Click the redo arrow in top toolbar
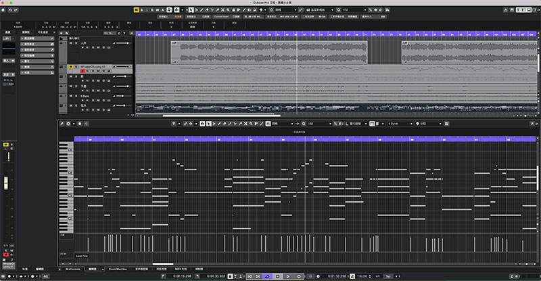The height and width of the screenshot is (281, 541). point(16,10)
